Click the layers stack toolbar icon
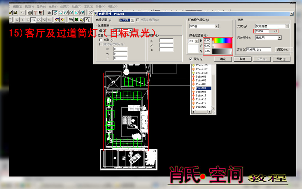This screenshot has width=302, height=189. [x=71, y=20]
